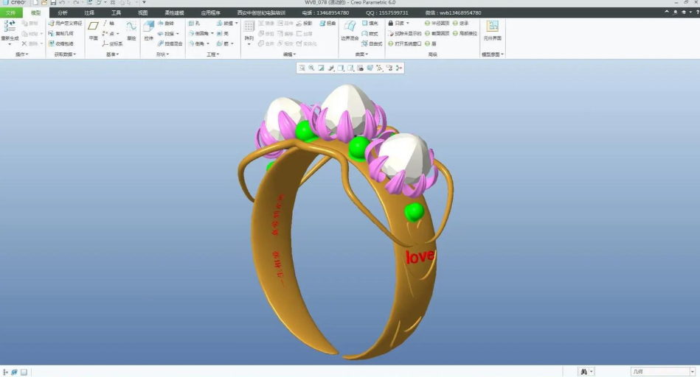Click the 用户定义特征 button
700x377 pixels.
(x=65, y=23)
